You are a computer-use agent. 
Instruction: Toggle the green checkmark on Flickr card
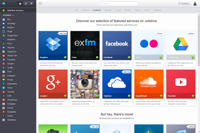[x=161, y=57]
